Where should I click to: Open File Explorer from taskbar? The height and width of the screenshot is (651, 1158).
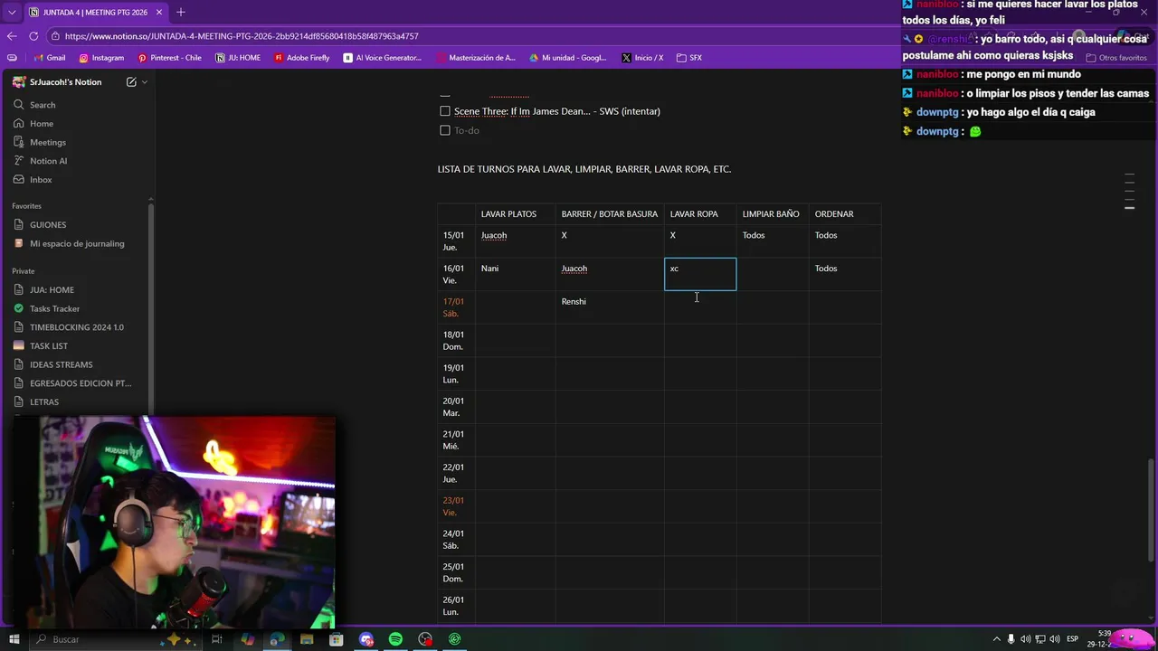click(x=307, y=639)
